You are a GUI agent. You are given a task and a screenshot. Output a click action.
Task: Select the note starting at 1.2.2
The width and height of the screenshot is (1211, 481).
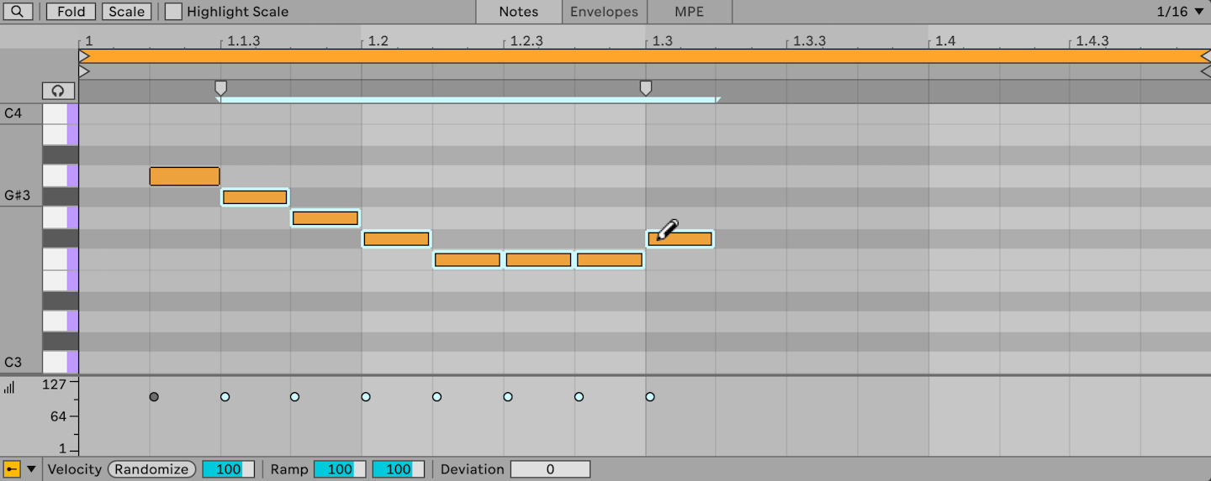tap(468, 260)
